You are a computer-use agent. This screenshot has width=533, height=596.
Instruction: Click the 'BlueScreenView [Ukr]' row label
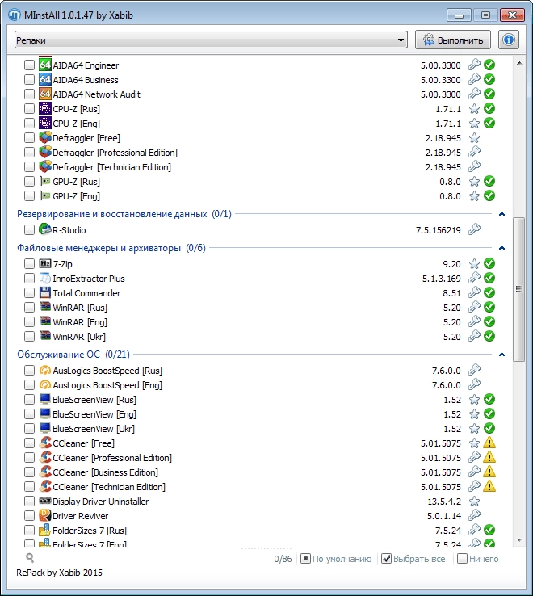tap(94, 429)
